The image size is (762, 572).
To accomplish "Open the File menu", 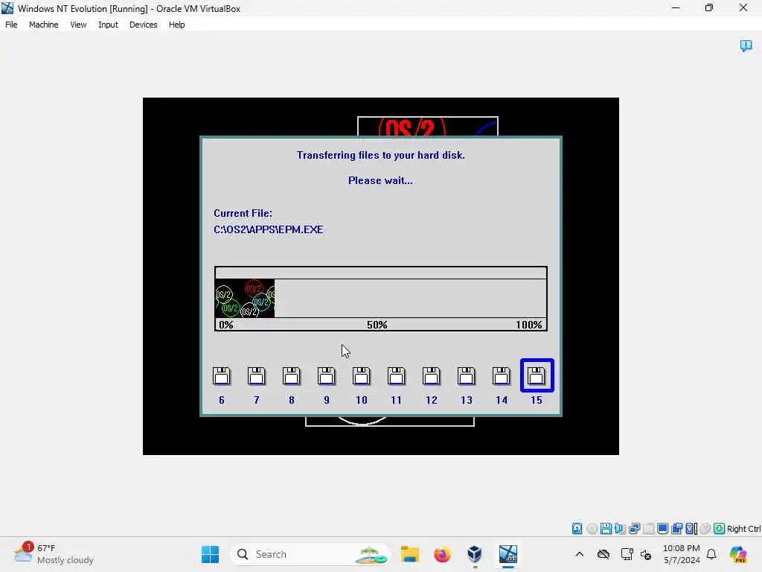I will (11, 25).
